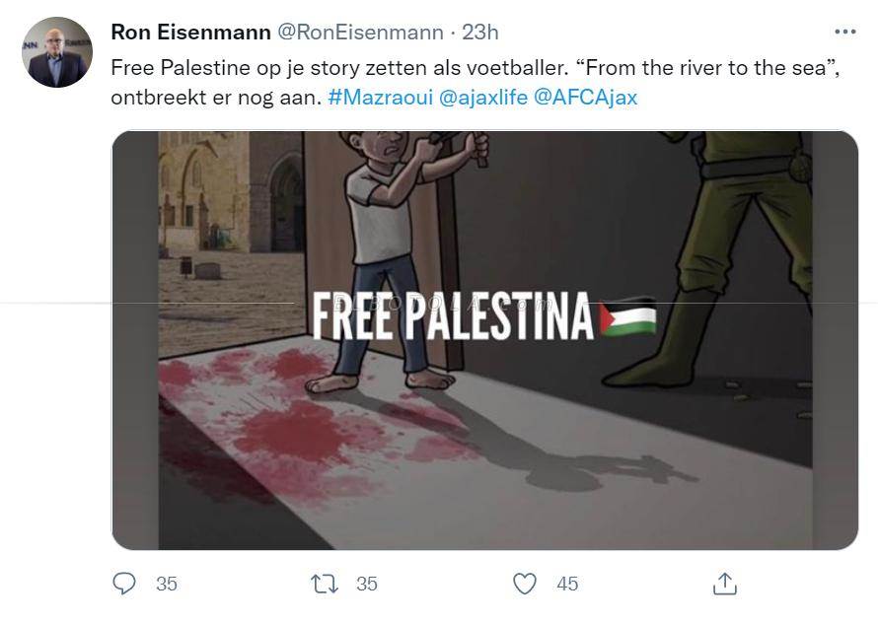The height and width of the screenshot is (623, 878).
Task: Open the tweet's 23h timestamp
Action: pos(480,33)
